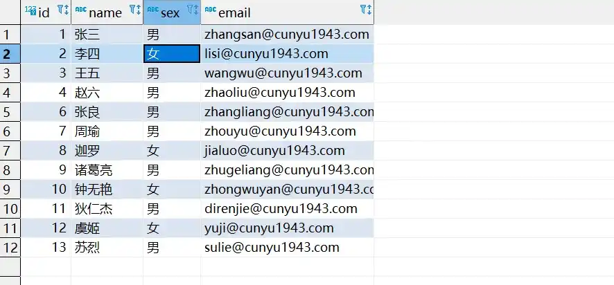Click the name cell 张三
Viewport: 614px width, 285px height.
click(107, 35)
